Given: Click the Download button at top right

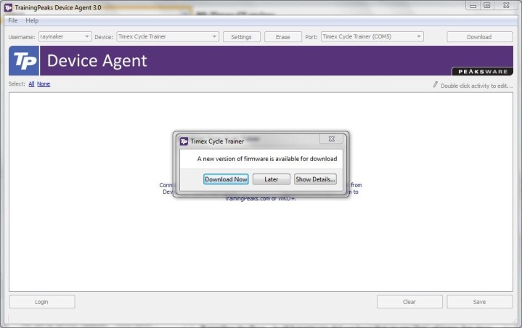Looking at the screenshot, I should pyautogui.click(x=479, y=37).
